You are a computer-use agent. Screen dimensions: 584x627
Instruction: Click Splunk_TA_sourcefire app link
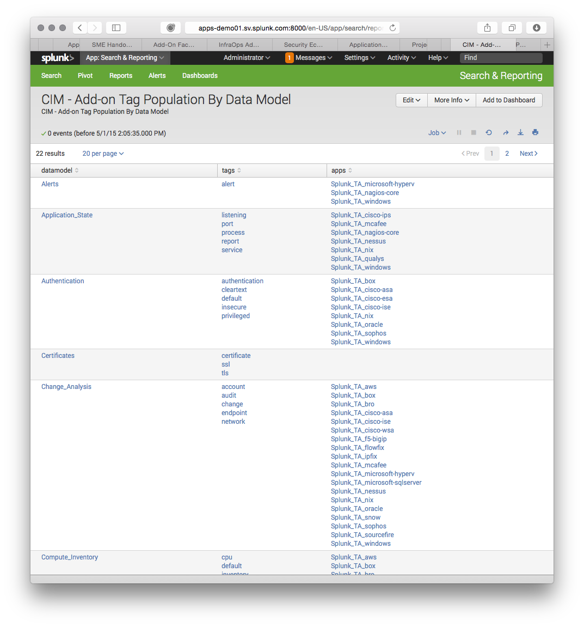(362, 535)
